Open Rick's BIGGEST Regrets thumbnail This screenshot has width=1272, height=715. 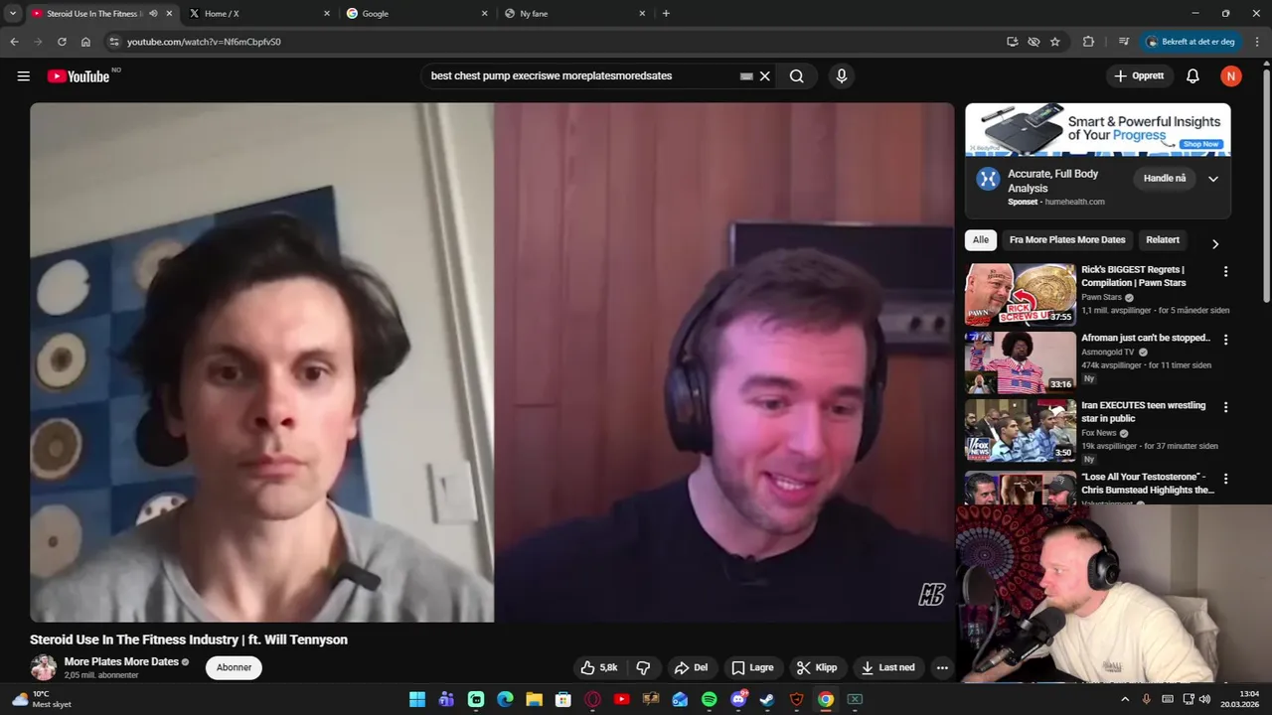coord(1021,294)
